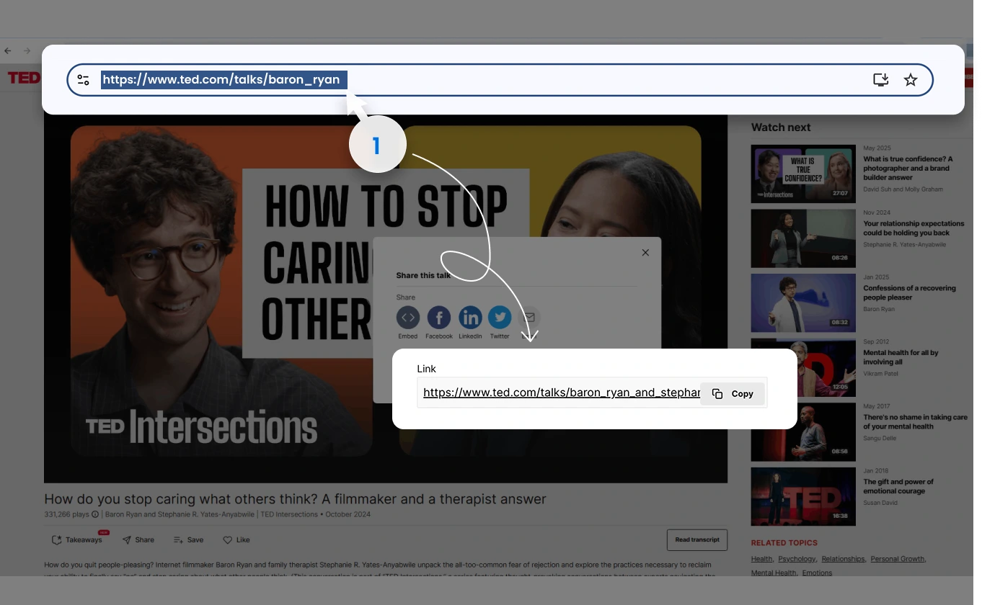Image resolution: width=982 pixels, height=605 pixels.
Task: Share the talk on Facebook
Action: (x=439, y=318)
